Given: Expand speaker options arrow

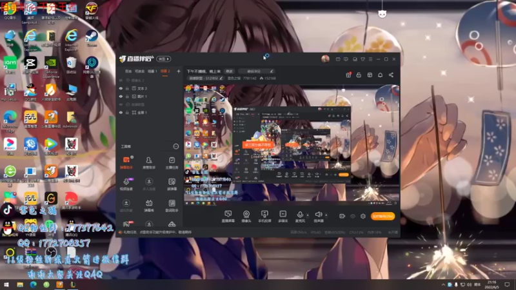Looking at the screenshot, I should 326,215.
